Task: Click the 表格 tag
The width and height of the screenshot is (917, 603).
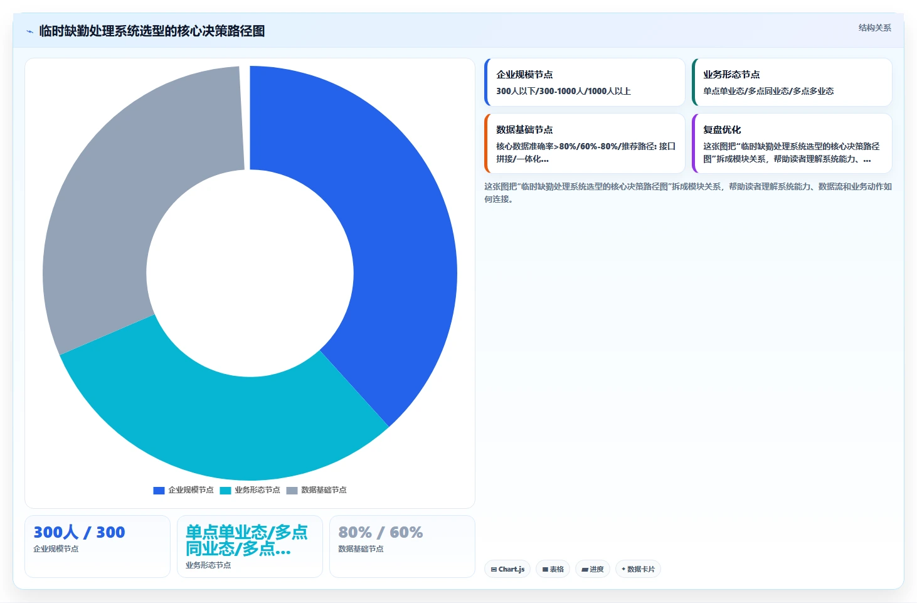Action: [x=553, y=569]
